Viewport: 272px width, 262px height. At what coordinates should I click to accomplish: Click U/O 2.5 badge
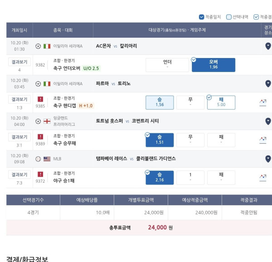(91, 68)
